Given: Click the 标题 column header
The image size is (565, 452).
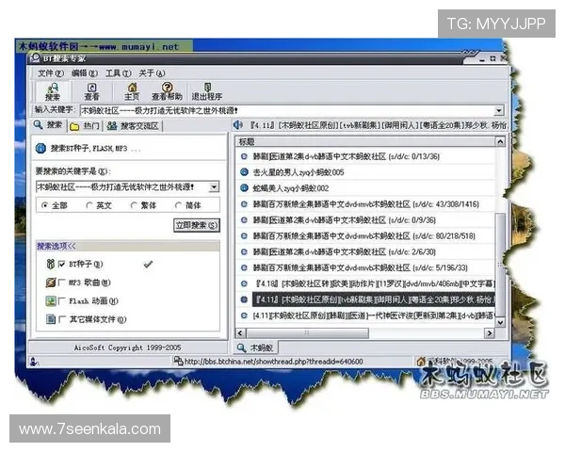Looking at the screenshot, I should tap(365, 141).
